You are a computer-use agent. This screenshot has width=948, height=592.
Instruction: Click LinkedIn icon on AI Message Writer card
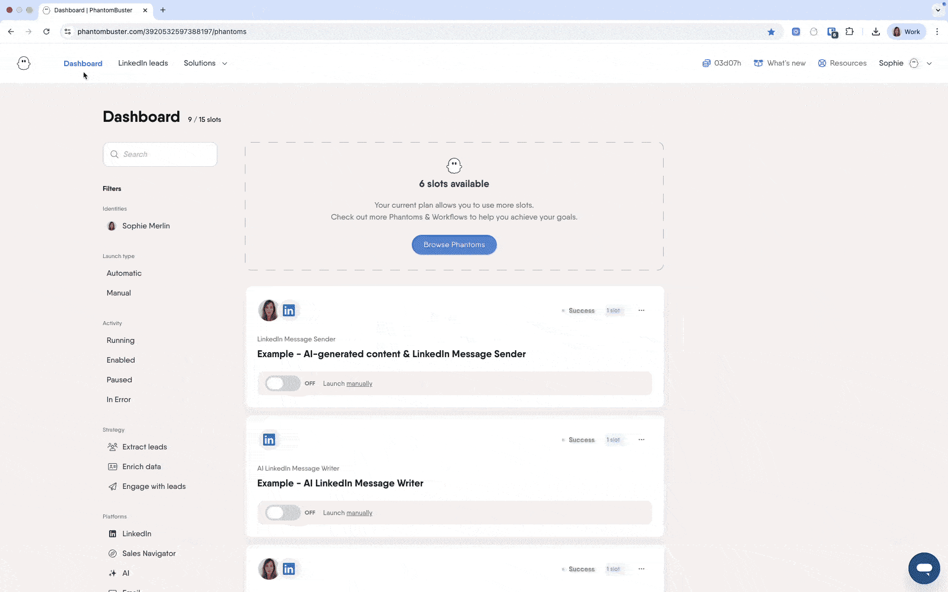coord(269,440)
